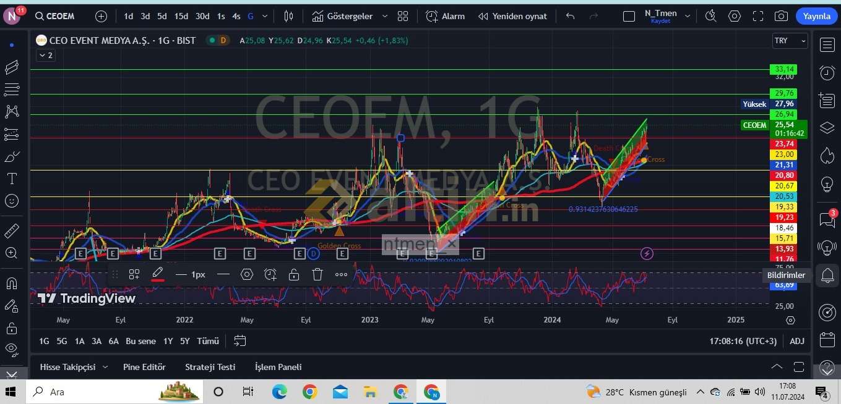
Task: Start Yeniden oynat bar replay
Action: 512,16
